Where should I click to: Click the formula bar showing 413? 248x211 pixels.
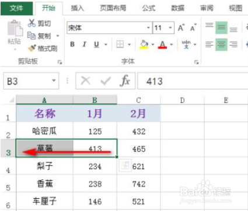(x=193, y=81)
